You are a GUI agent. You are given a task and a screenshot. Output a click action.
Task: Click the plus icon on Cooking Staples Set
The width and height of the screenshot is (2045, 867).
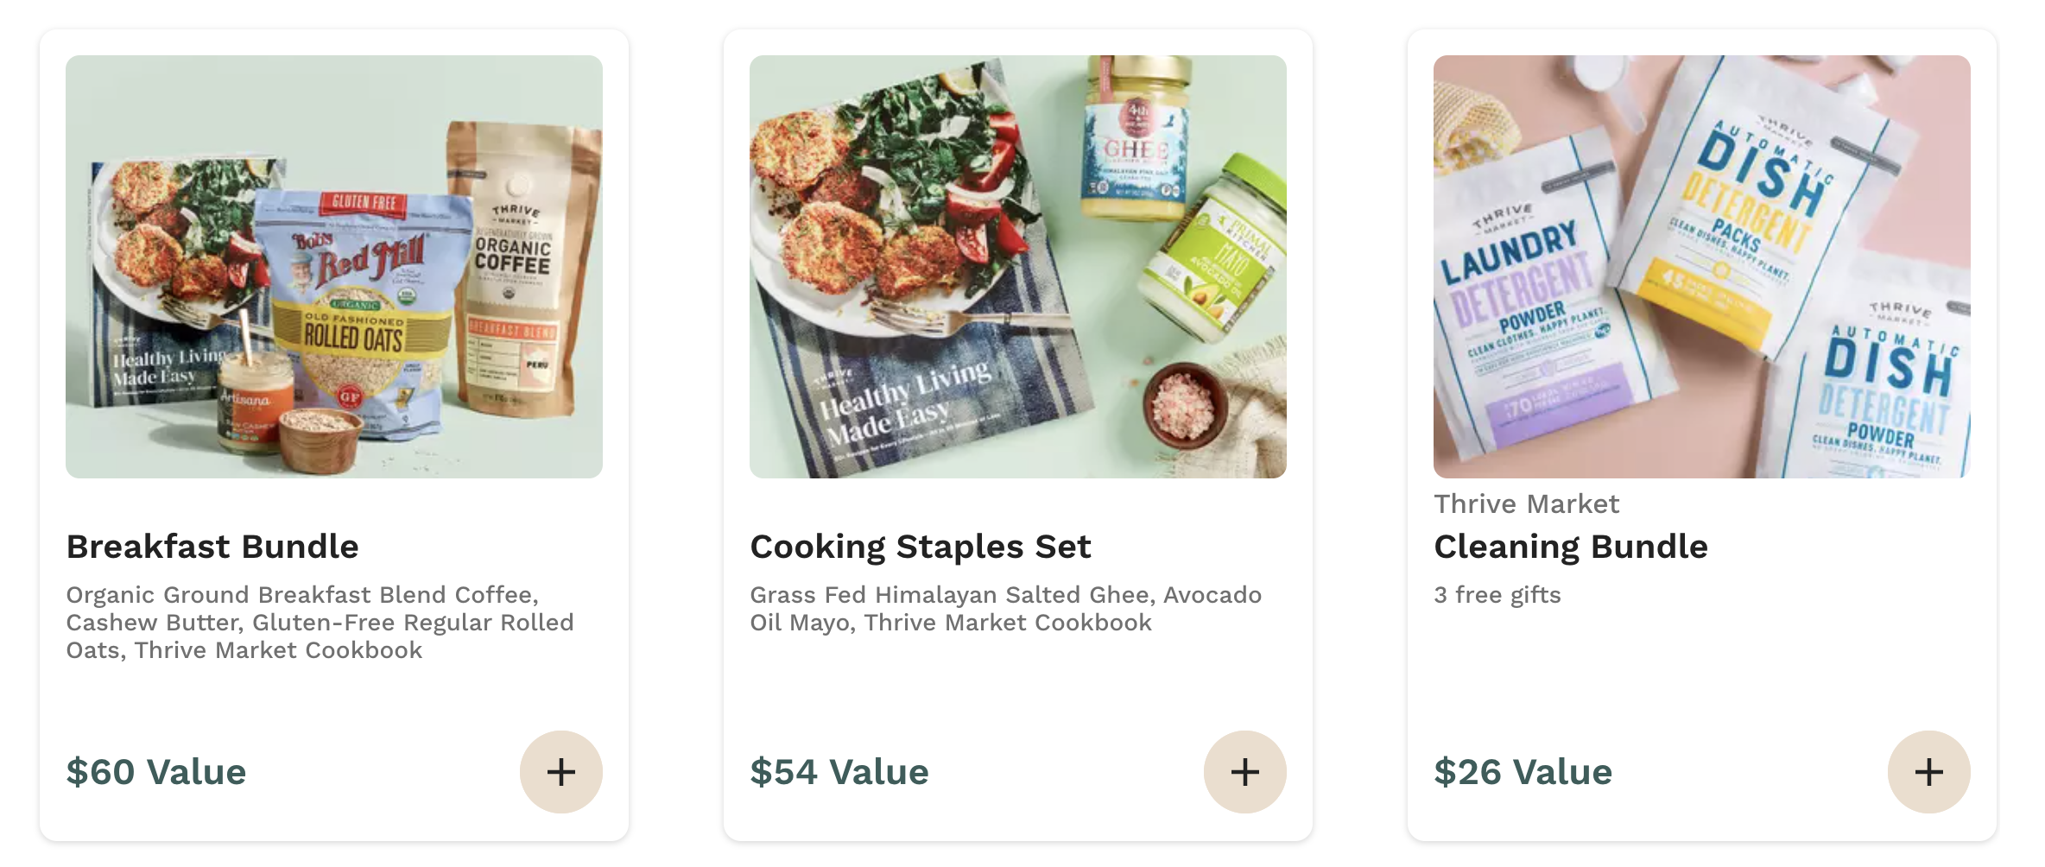pos(1244,771)
